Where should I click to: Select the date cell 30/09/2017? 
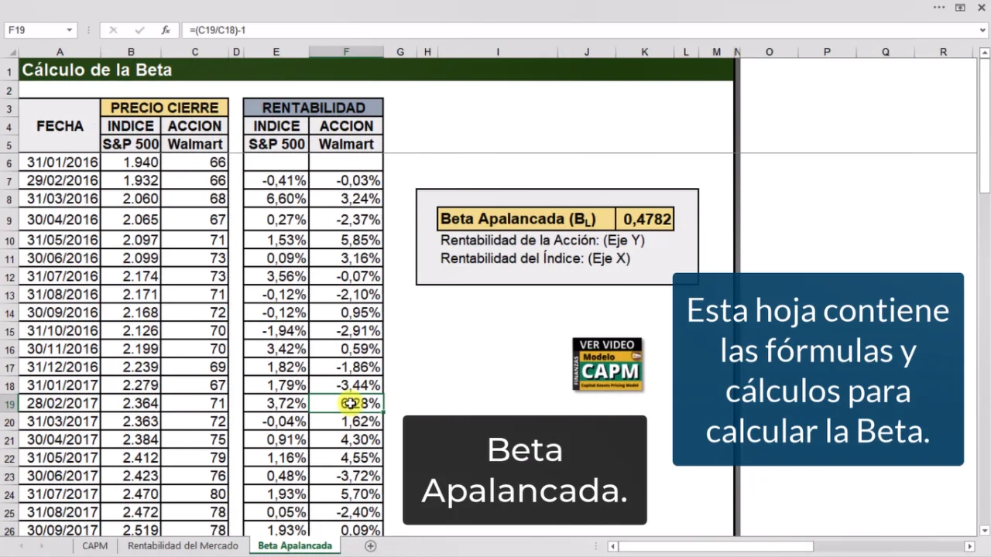tap(60, 531)
